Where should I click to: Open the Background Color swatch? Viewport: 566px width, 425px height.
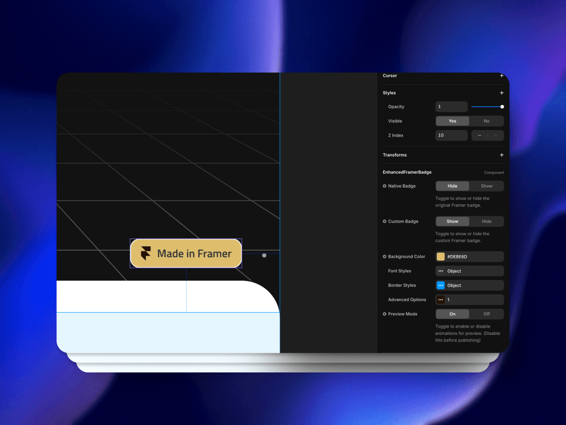(441, 257)
